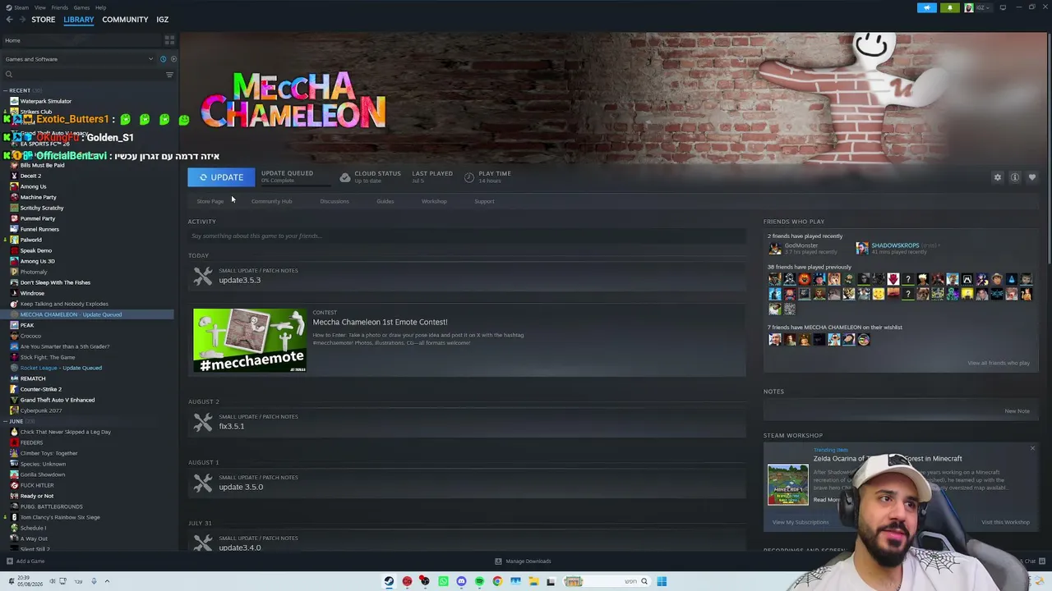
Task: Show hidden system tray icons
Action: point(107,581)
